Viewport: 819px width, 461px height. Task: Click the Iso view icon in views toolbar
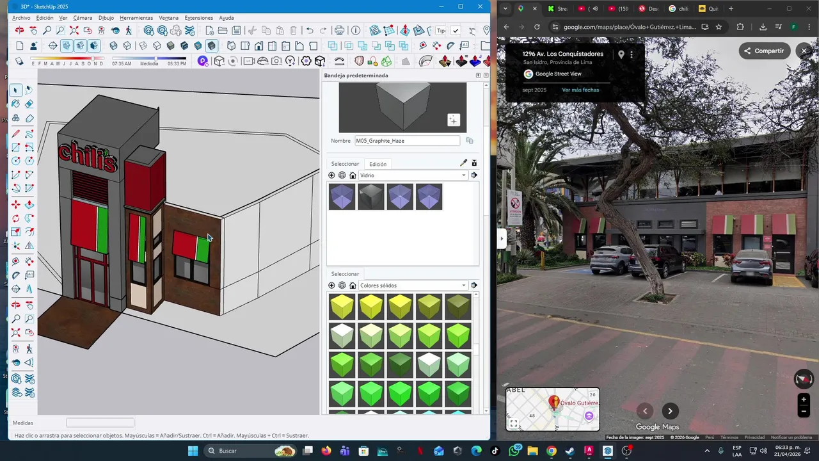[x=232, y=45]
